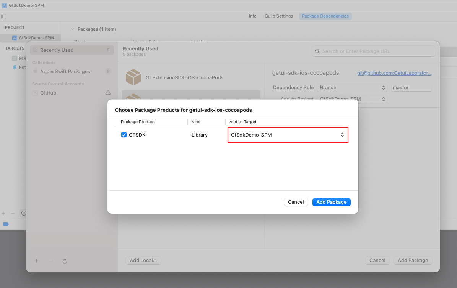Click the refresh collections icon
The height and width of the screenshot is (288, 457).
(65, 261)
